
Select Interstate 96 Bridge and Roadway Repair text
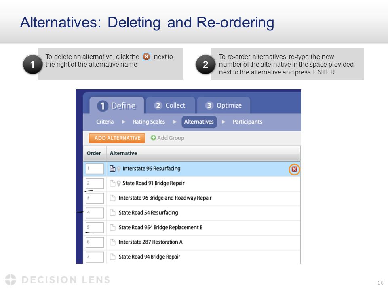point(165,198)
